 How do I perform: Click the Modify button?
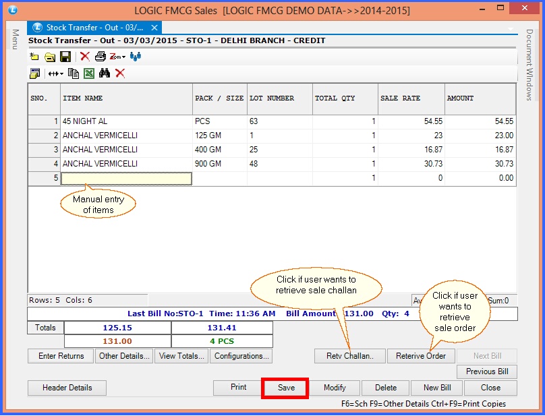pyautogui.click(x=335, y=388)
